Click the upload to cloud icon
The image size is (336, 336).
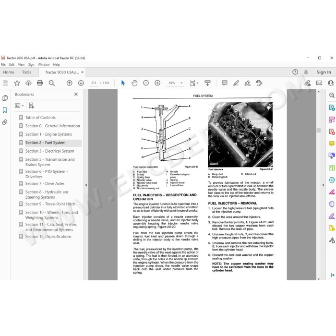tap(28, 83)
